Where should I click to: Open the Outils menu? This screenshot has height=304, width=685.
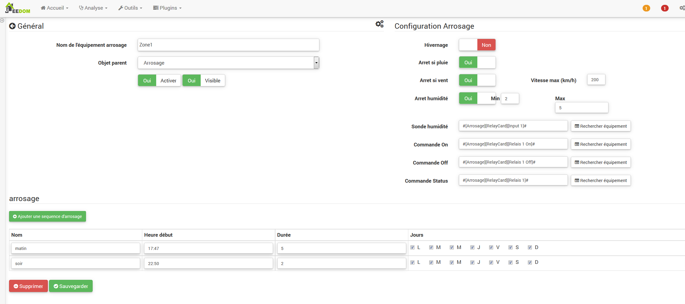130,8
